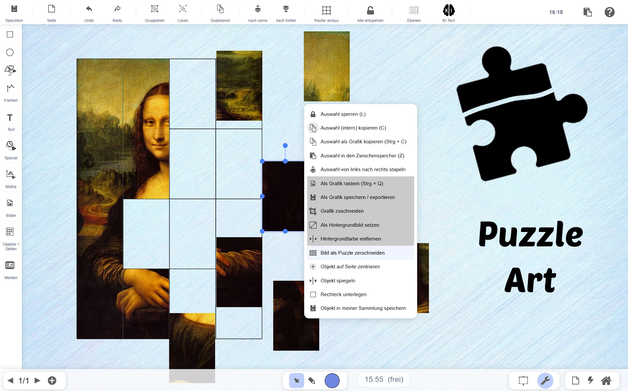This screenshot has width=628, height=391.
Task: Click the 16:10 clock display
Action: [556, 12]
